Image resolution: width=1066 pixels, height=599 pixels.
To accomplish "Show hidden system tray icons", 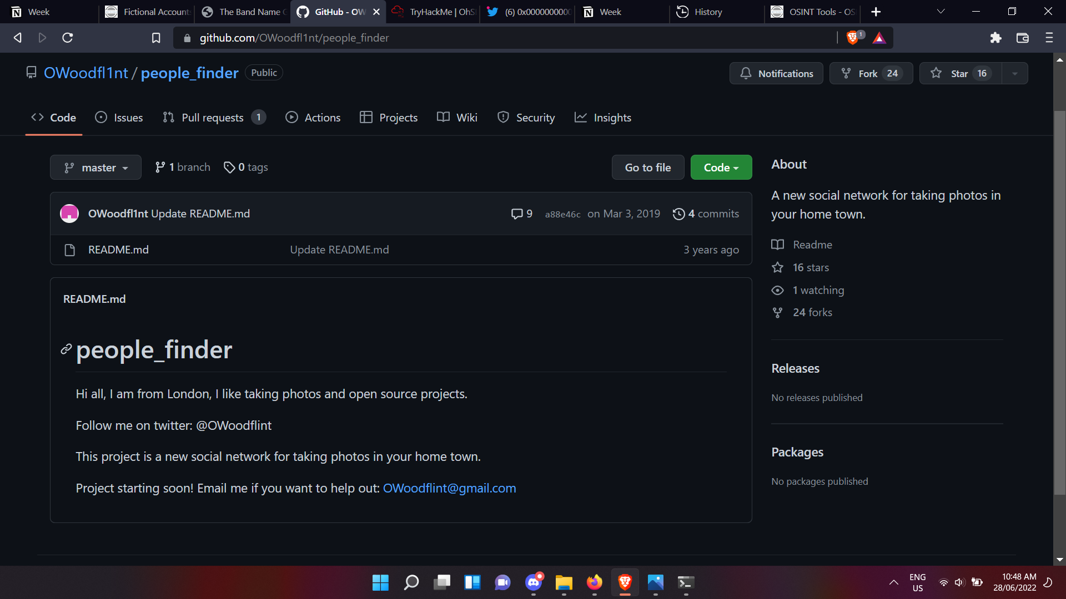I will pyautogui.click(x=893, y=582).
